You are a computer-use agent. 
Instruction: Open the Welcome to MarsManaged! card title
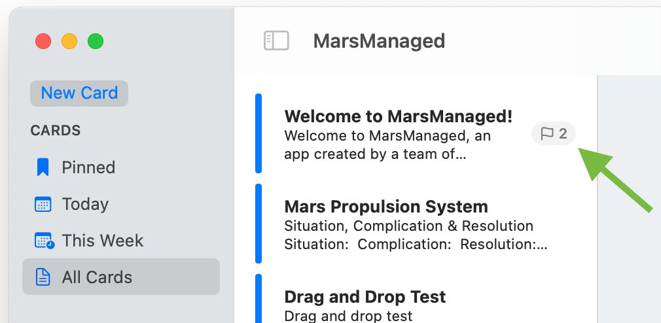[399, 116]
